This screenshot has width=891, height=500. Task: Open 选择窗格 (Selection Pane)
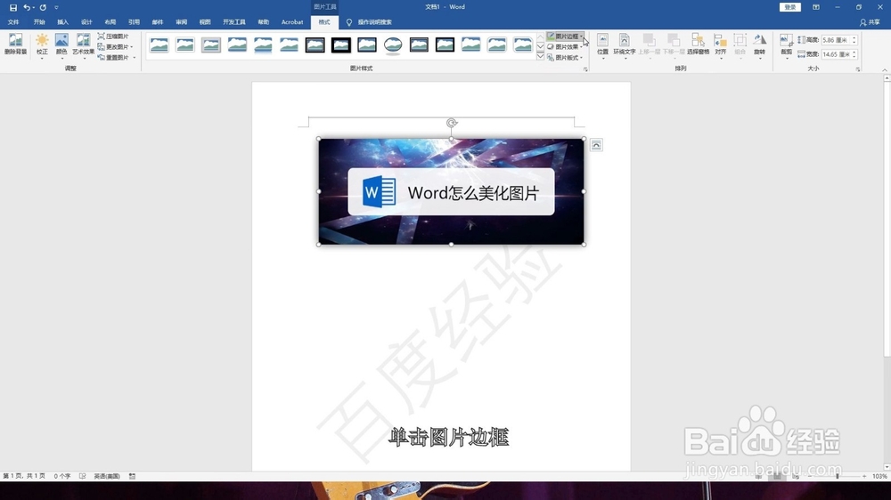point(698,44)
